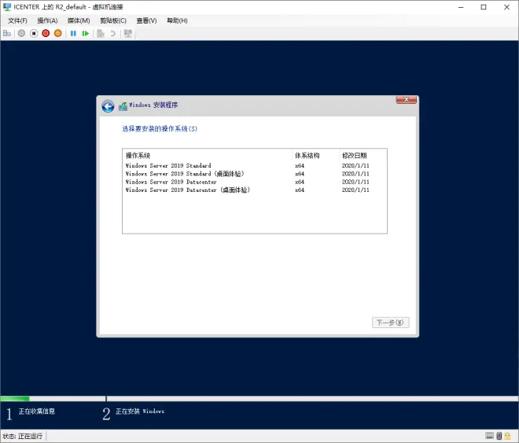
Task: Click the Ctrl+Alt+Delete toolbar icon
Action: [x=6, y=33]
